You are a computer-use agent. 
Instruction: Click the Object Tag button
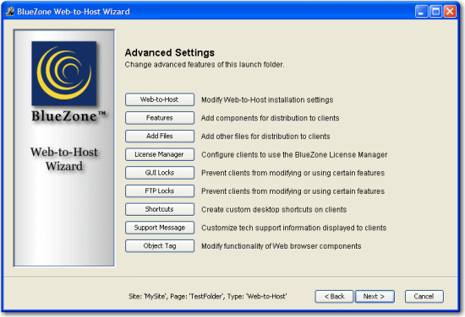click(160, 245)
